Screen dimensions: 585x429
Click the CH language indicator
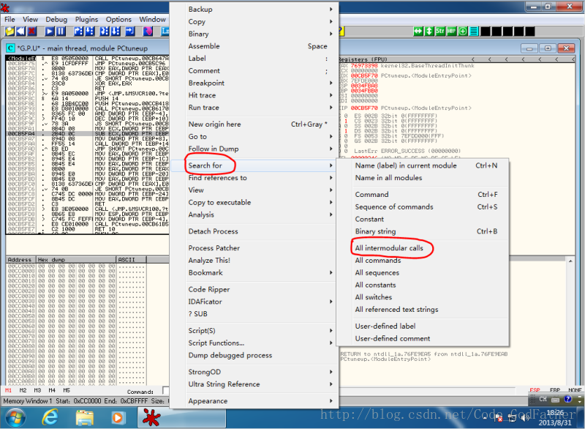click(x=543, y=399)
